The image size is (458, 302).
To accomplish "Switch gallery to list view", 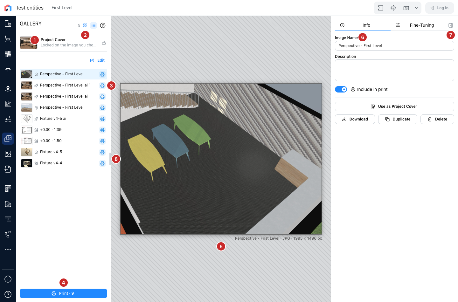I will pyautogui.click(x=94, y=25).
